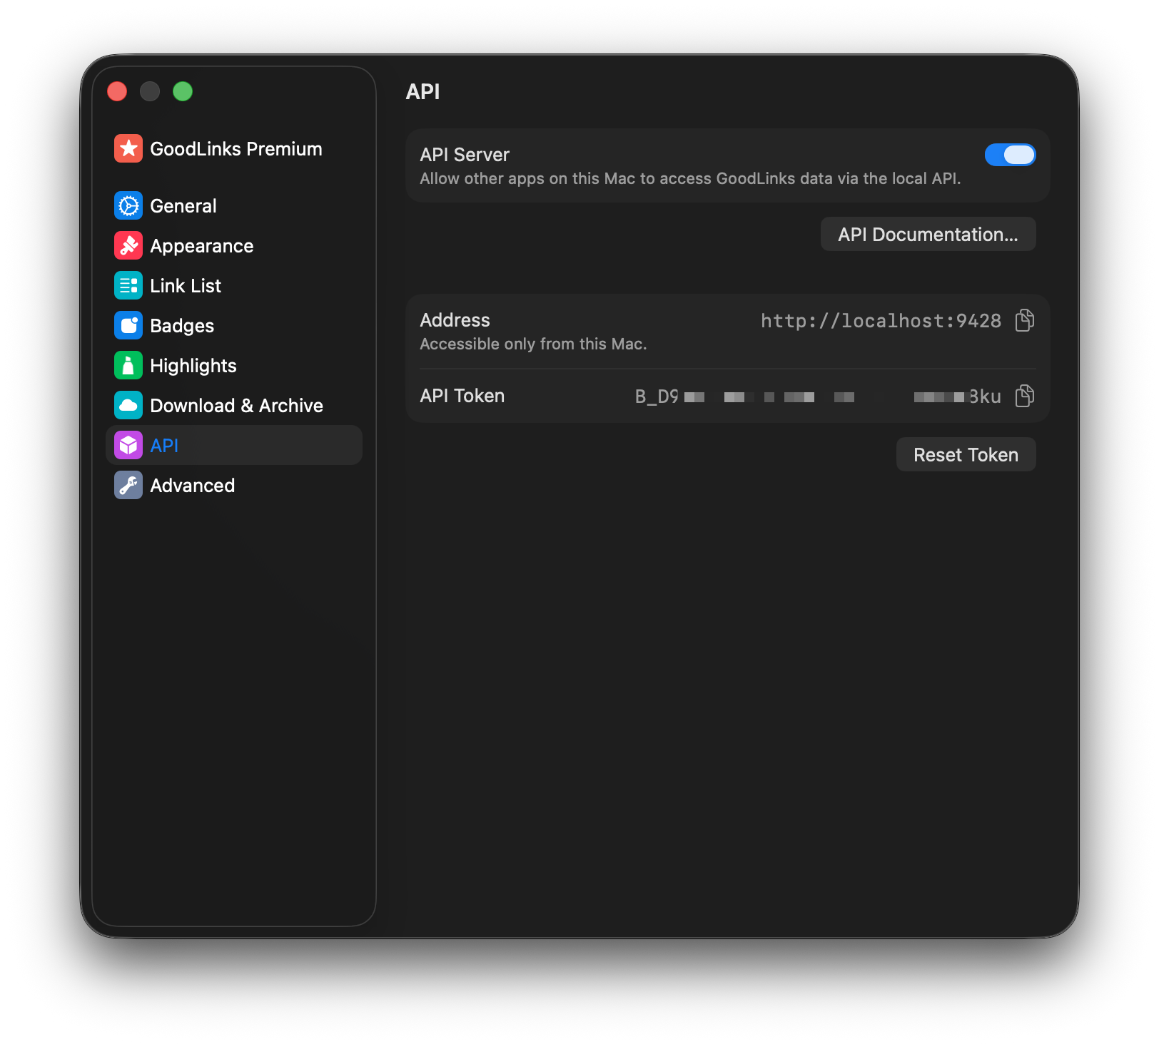
Task: Switch to the Advanced settings section
Action: click(192, 485)
